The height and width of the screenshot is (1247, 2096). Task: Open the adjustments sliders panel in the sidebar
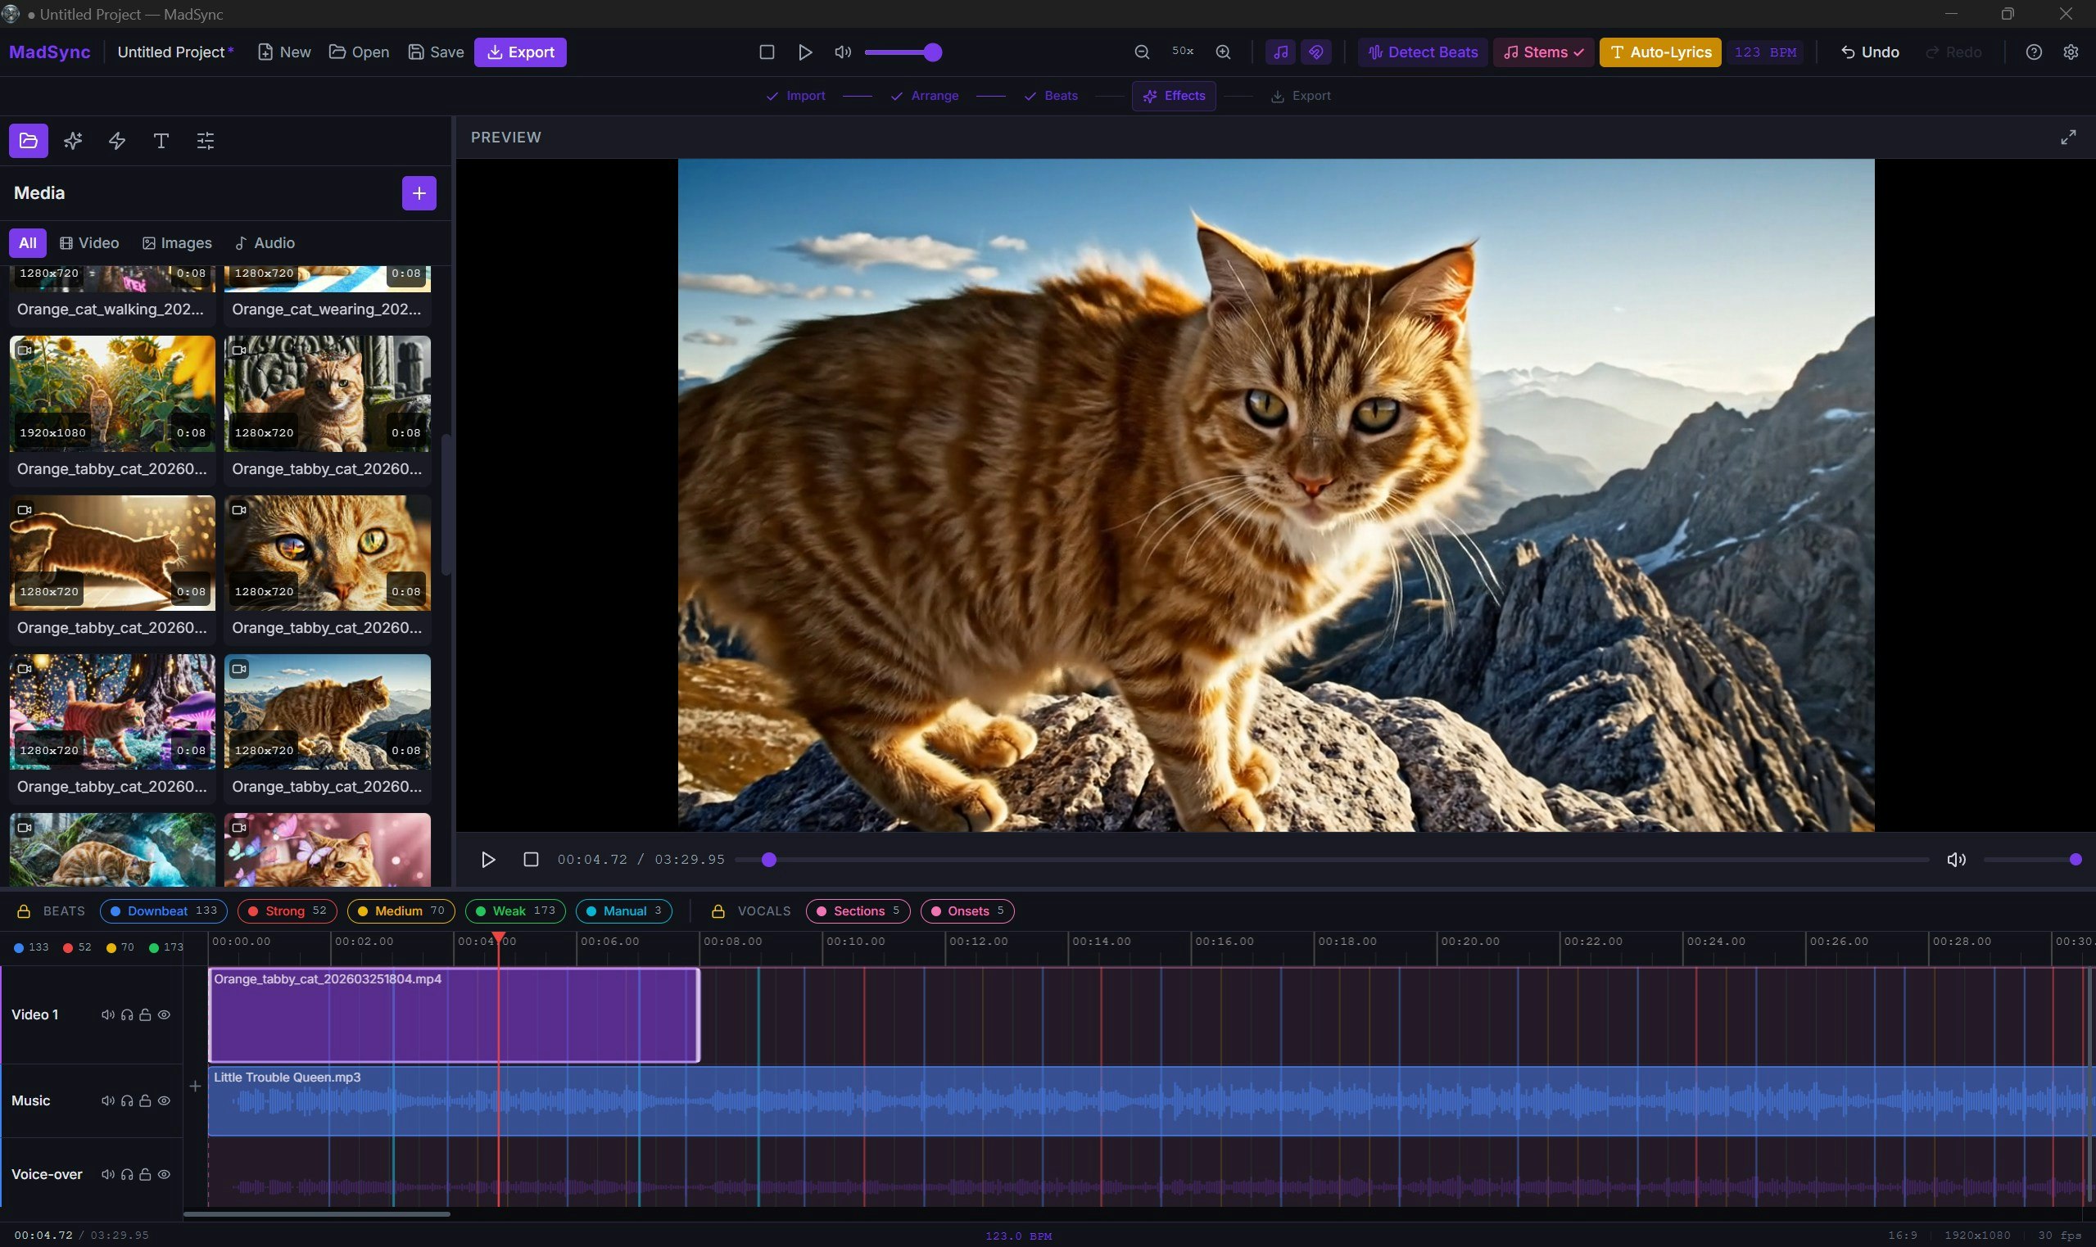click(x=204, y=140)
